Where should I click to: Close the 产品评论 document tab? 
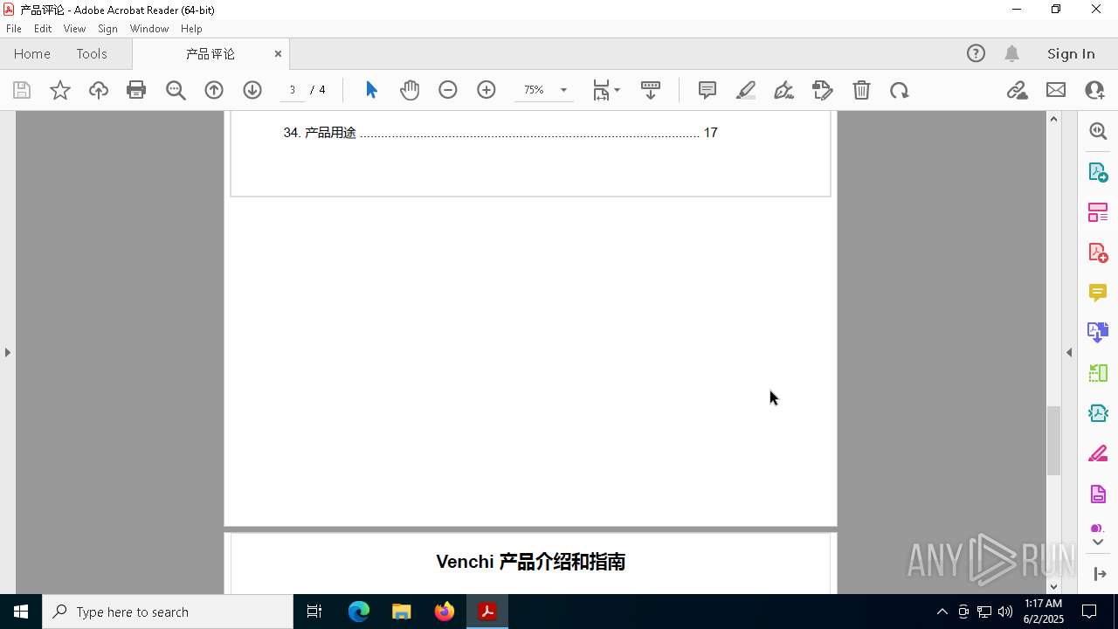(x=278, y=53)
